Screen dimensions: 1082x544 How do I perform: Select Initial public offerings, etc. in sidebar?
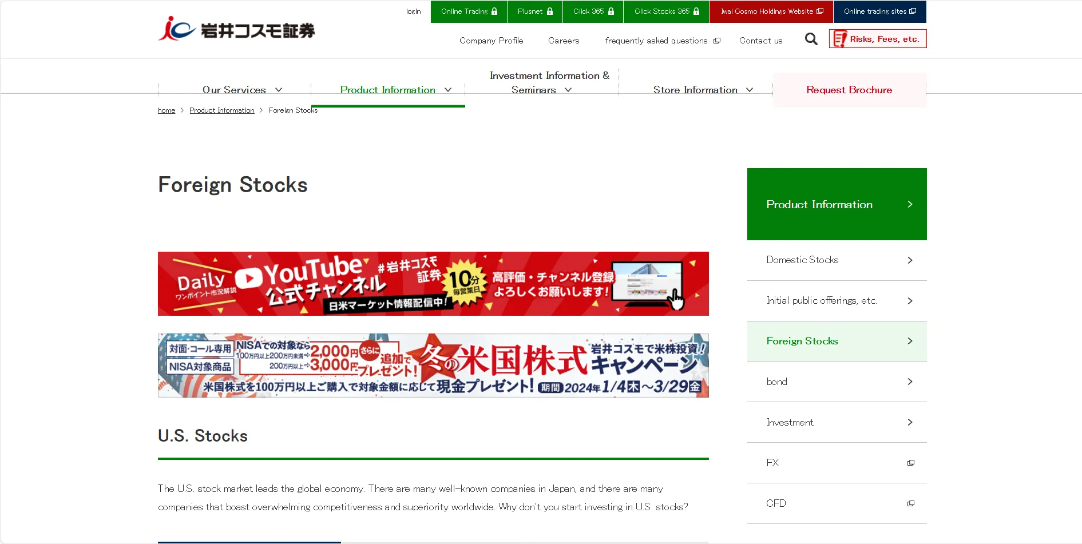coord(837,301)
